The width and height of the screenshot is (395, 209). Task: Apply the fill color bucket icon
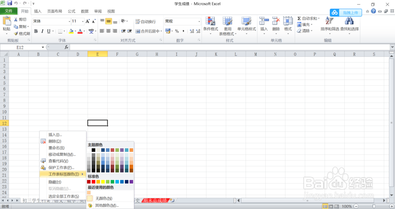(x=71, y=31)
